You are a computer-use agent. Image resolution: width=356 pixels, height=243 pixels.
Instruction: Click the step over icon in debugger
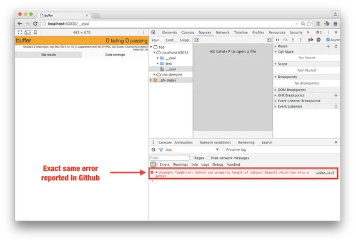(285, 40)
